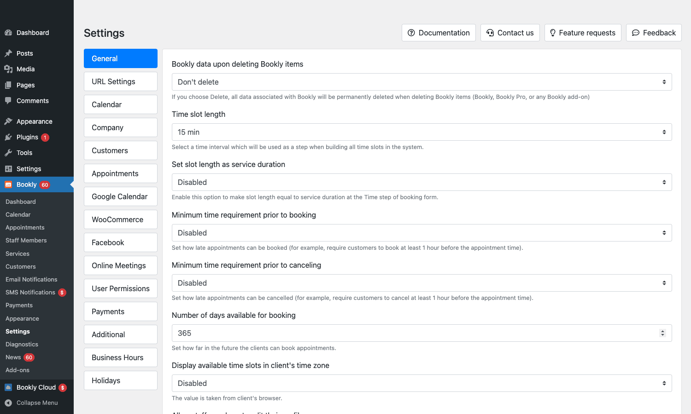
Task: Focus the Number of days available field
Action: coord(422,333)
